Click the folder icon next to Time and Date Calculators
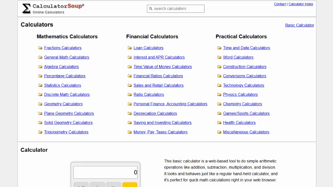 click(x=219, y=48)
